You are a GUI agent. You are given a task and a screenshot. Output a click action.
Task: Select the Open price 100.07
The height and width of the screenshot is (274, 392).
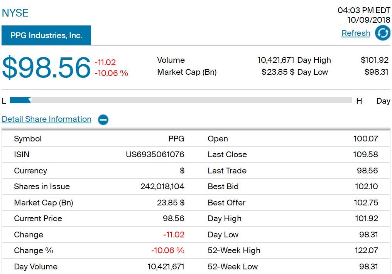[366, 139]
